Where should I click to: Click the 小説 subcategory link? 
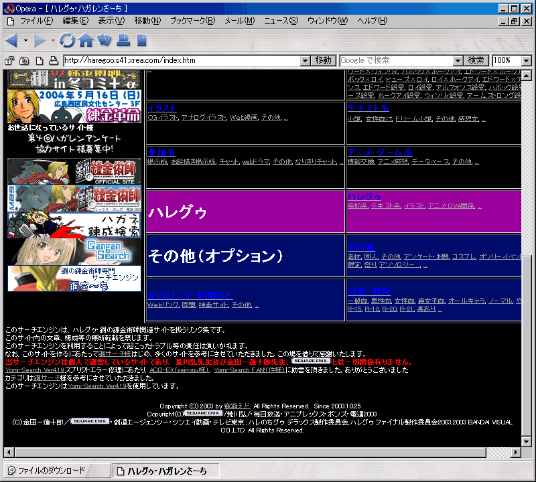click(x=354, y=118)
